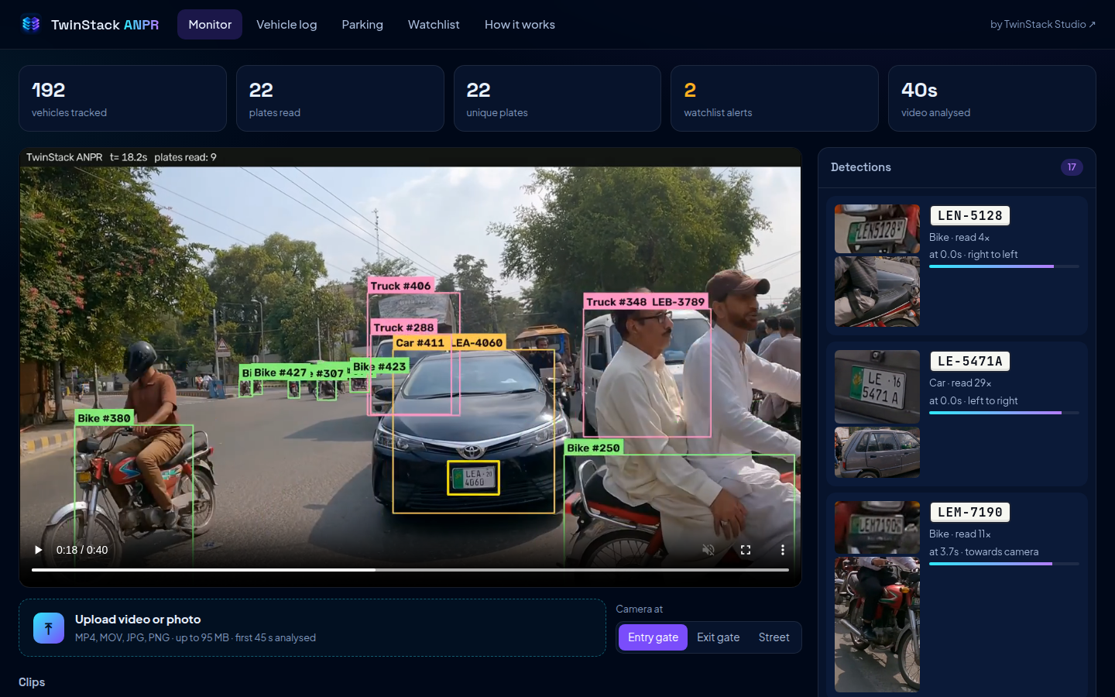
Task: Play the video with the play button
Action: (38, 550)
